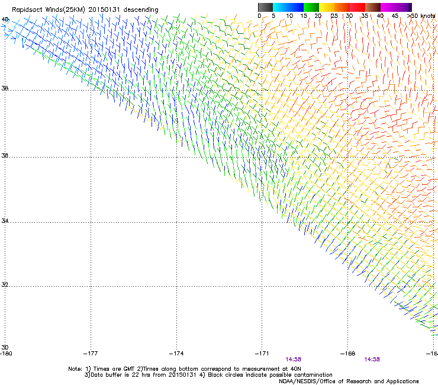Select the '-174' longitude axis label
This screenshot has height=385, width=438.
176,354
